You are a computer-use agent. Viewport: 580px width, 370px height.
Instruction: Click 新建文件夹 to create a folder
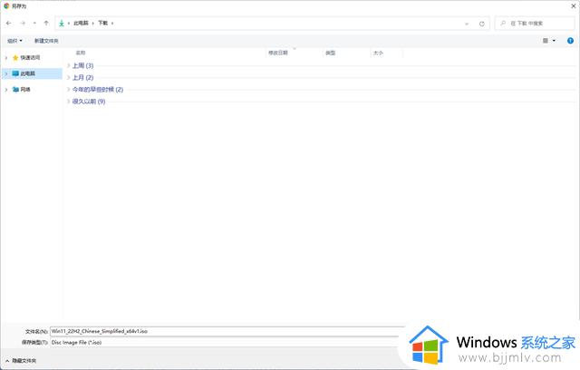pyautogui.click(x=46, y=41)
